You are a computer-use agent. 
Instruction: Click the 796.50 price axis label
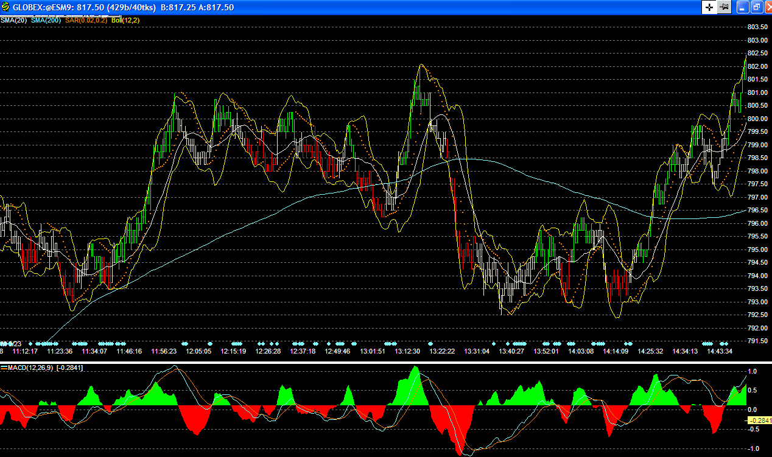pyautogui.click(x=757, y=210)
